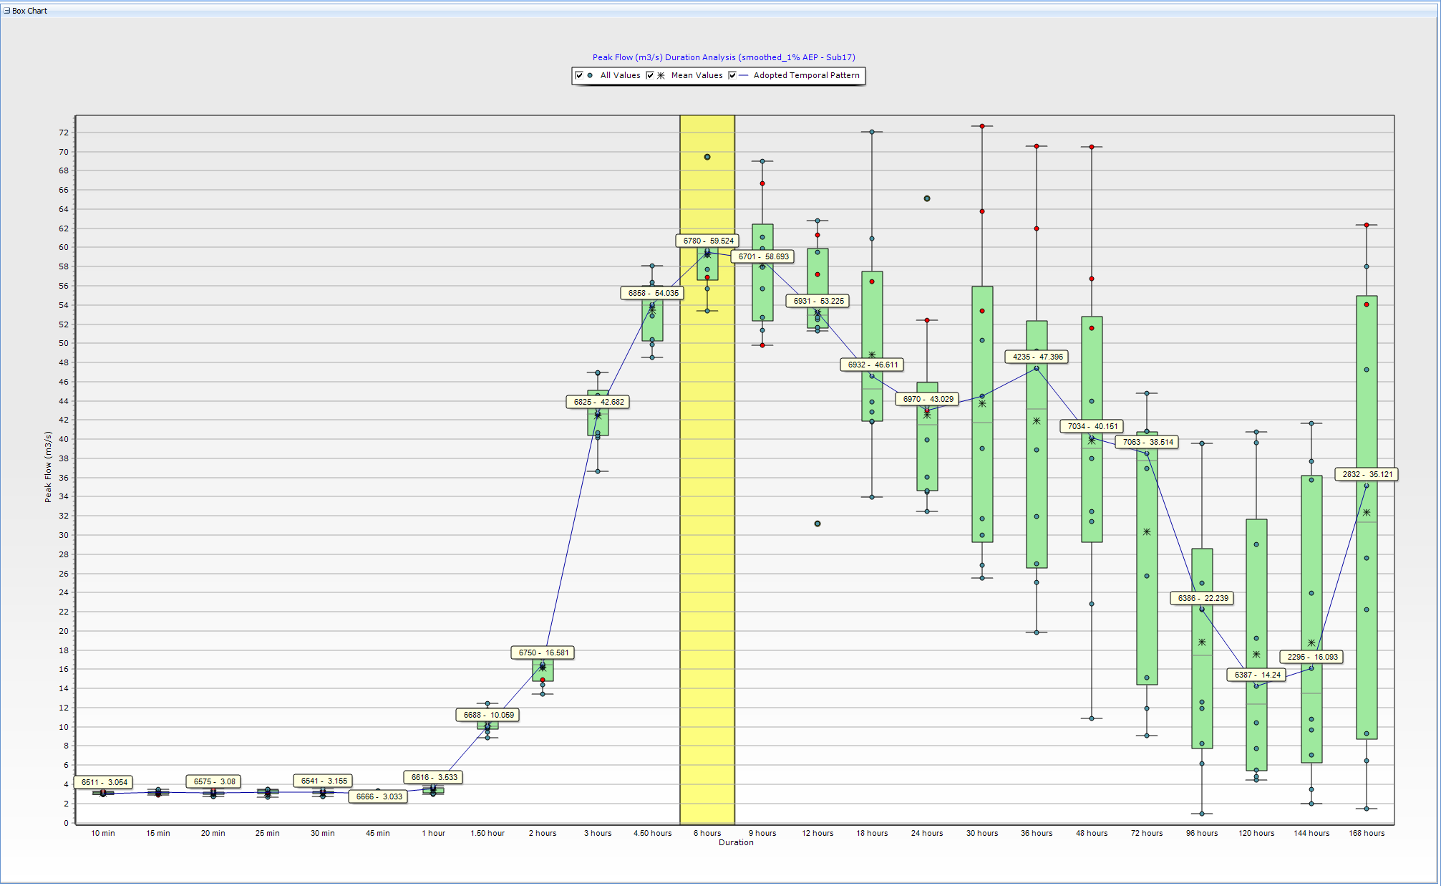
Task: Click the Mean Values asterisk legend icon
Action: click(661, 75)
